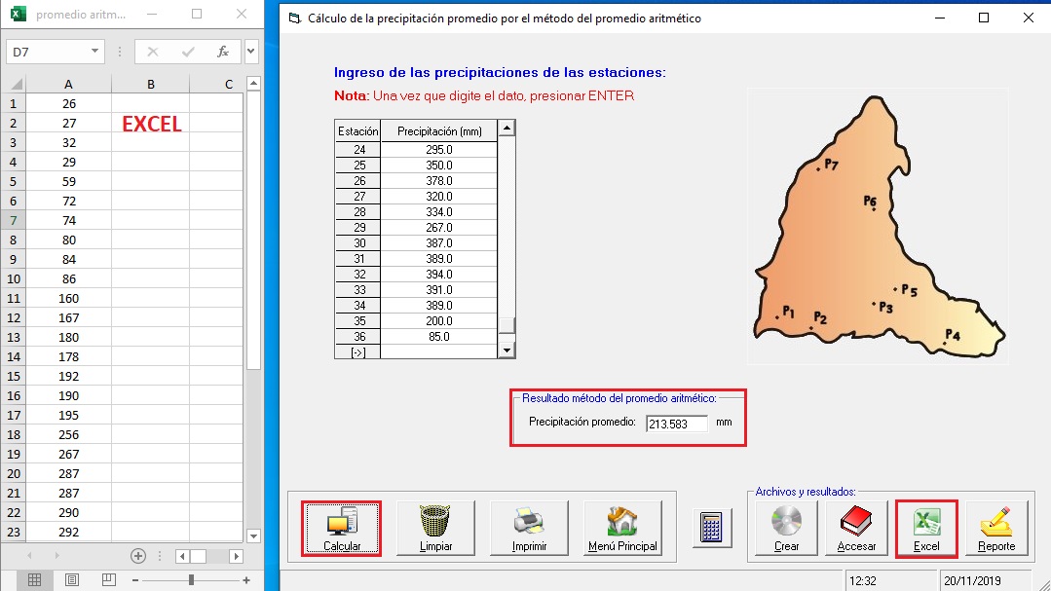1051x591 pixels.
Task: Select the Excel column B header
Action: tap(151, 84)
